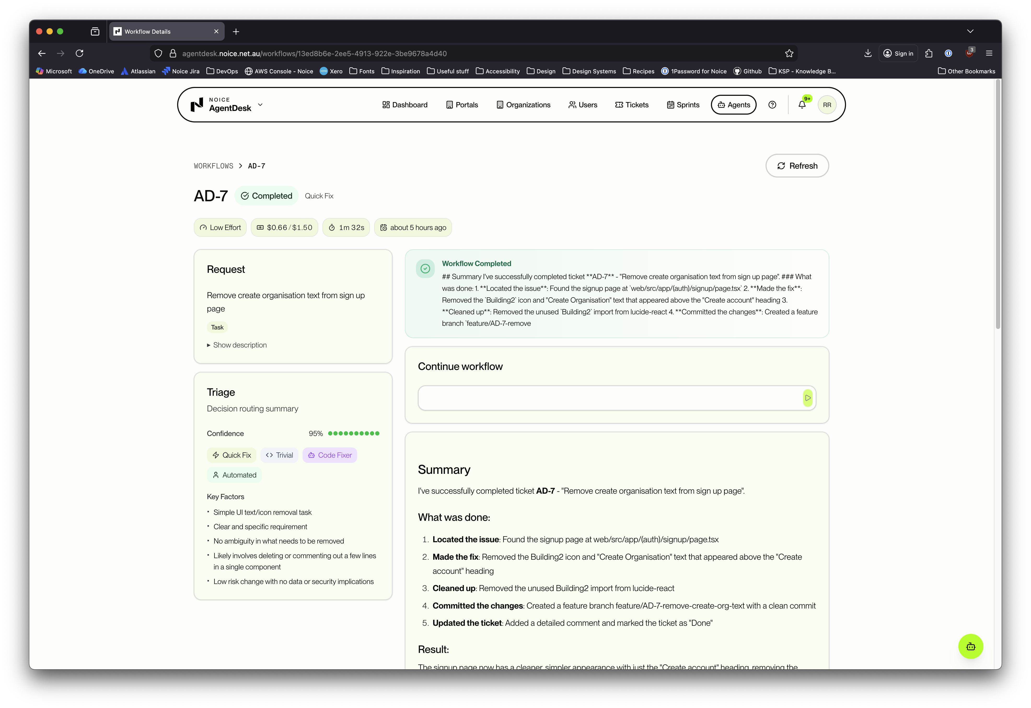Click the confidence dots indicator
The height and width of the screenshot is (708, 1031).
tap(353, 433)
